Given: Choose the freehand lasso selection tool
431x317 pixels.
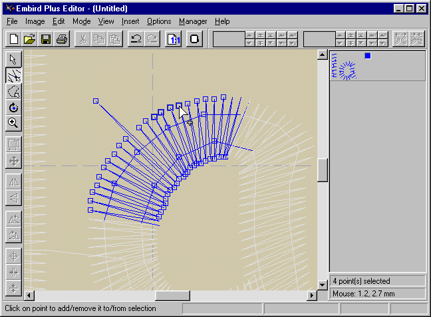Looking at the screenshot, I should (13, 91).
